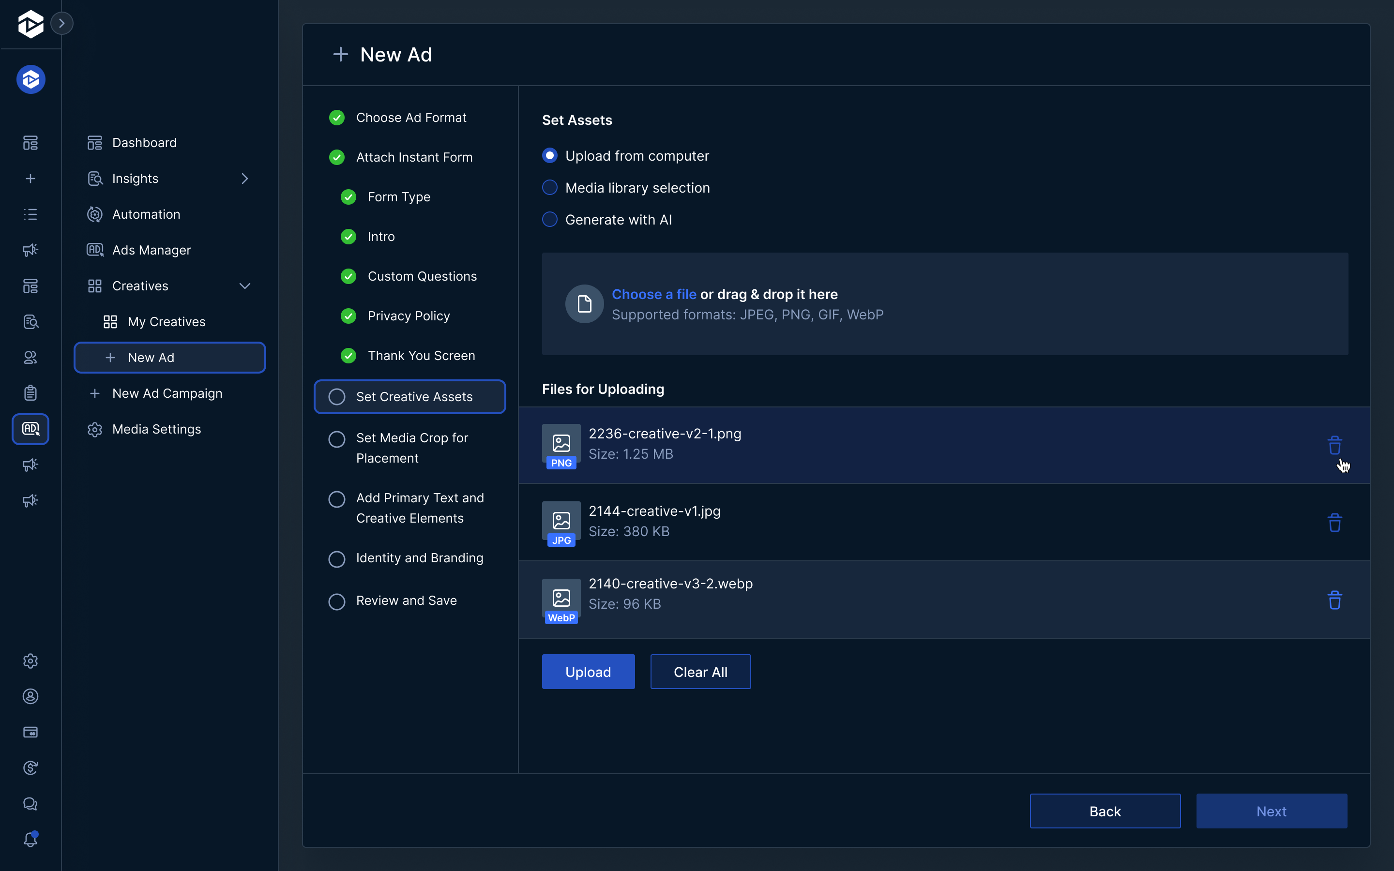
Task: Select the Generate with AI option
Action: tap(550, 220)
